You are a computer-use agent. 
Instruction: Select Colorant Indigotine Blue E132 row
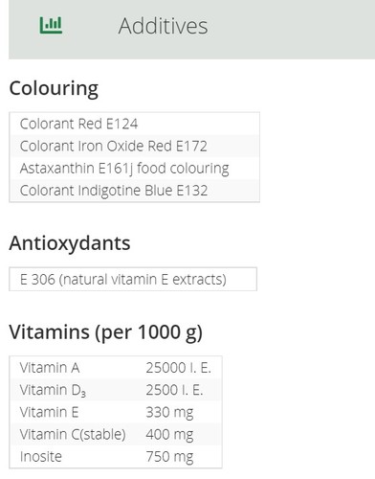click(135, 191)
